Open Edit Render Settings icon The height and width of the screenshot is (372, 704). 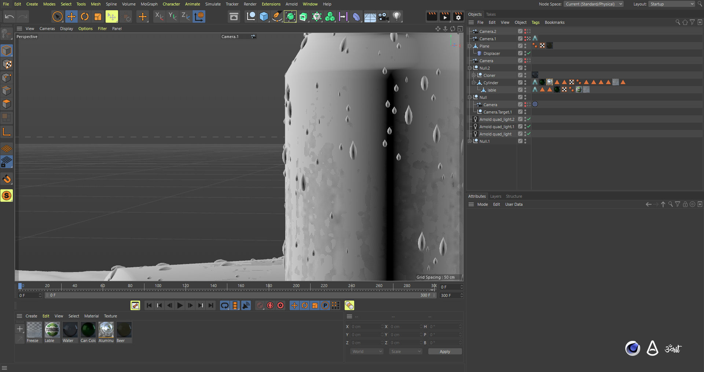[458, 16]
